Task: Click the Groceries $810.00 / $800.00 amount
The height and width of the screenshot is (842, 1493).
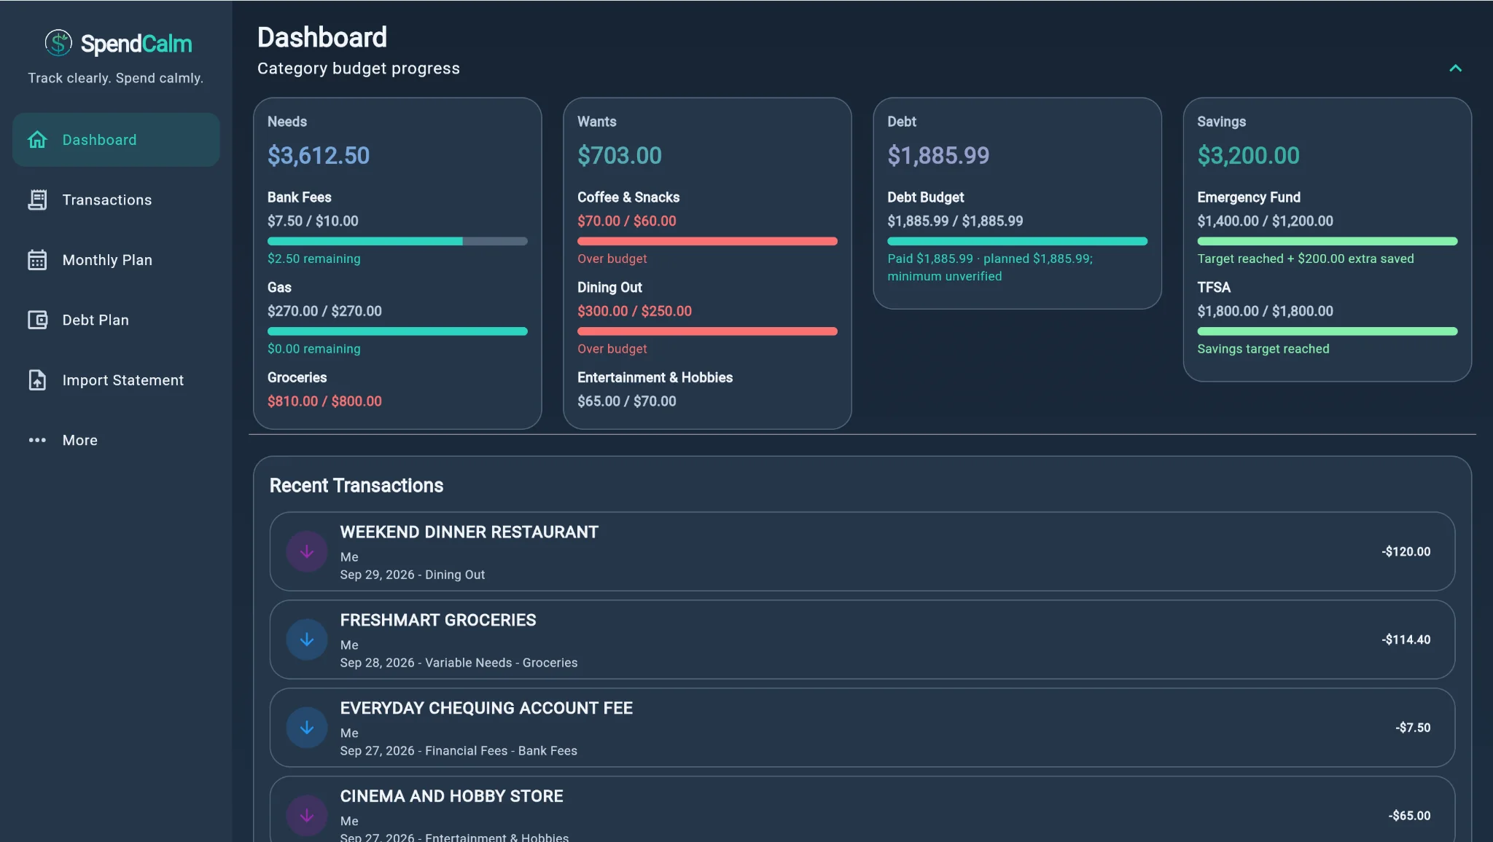Action: (324, 401)
